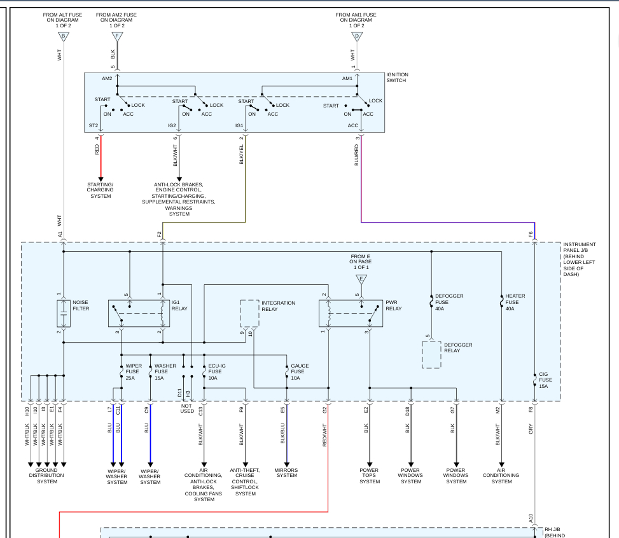Click 'ANTI-THEFT, CRUISE CONTROL, SHIFTLOCK SYSTEM' text
This screenshot has height=538, width=619.
tap(245, 482)
